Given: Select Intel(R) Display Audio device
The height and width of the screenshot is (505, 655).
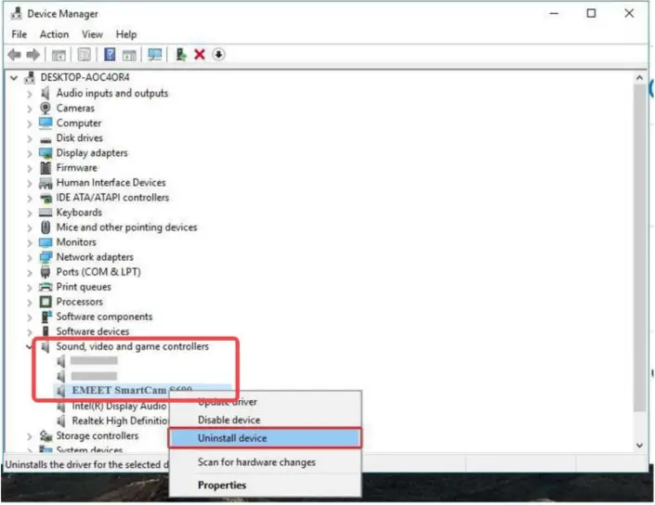Looking at the screenshot, I should coord(119,406).
